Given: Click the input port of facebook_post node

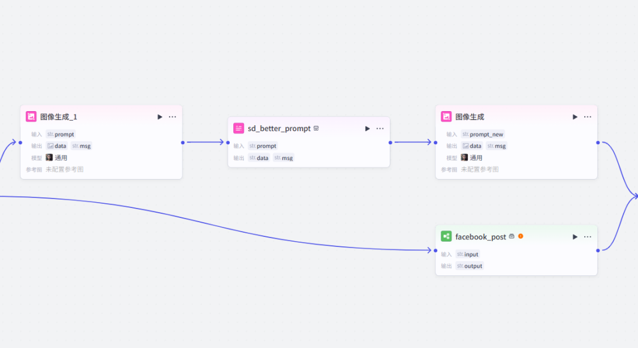Looking at the screenshot, I should point(435,251).
